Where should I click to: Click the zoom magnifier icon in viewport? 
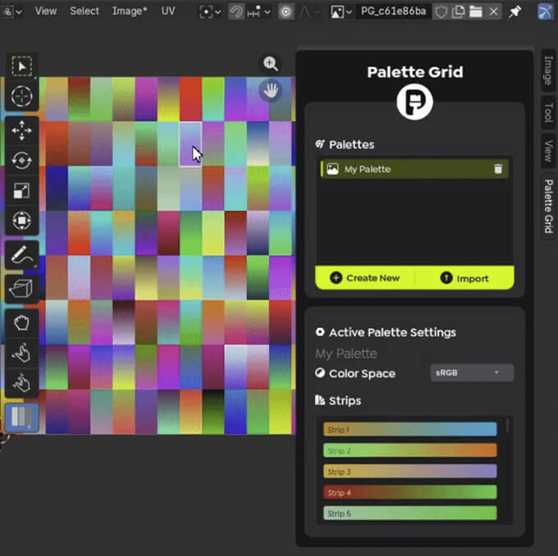click(271, 64)
